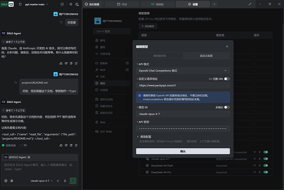
Task: Expand '参考了 1 个上下文' under second reply
Action: pos(14,111)
